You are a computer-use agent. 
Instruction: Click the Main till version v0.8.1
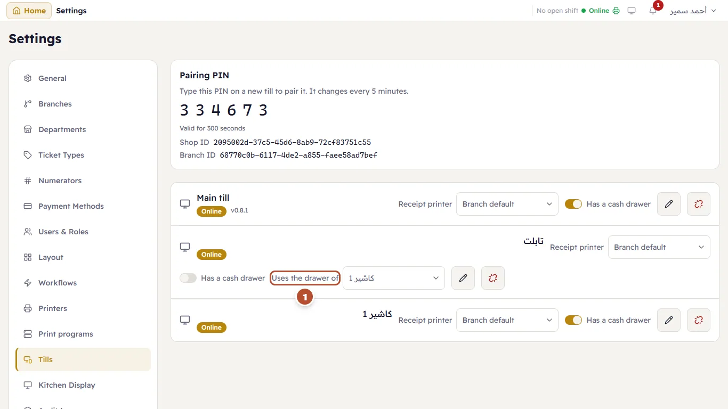(x=239, y=211)
